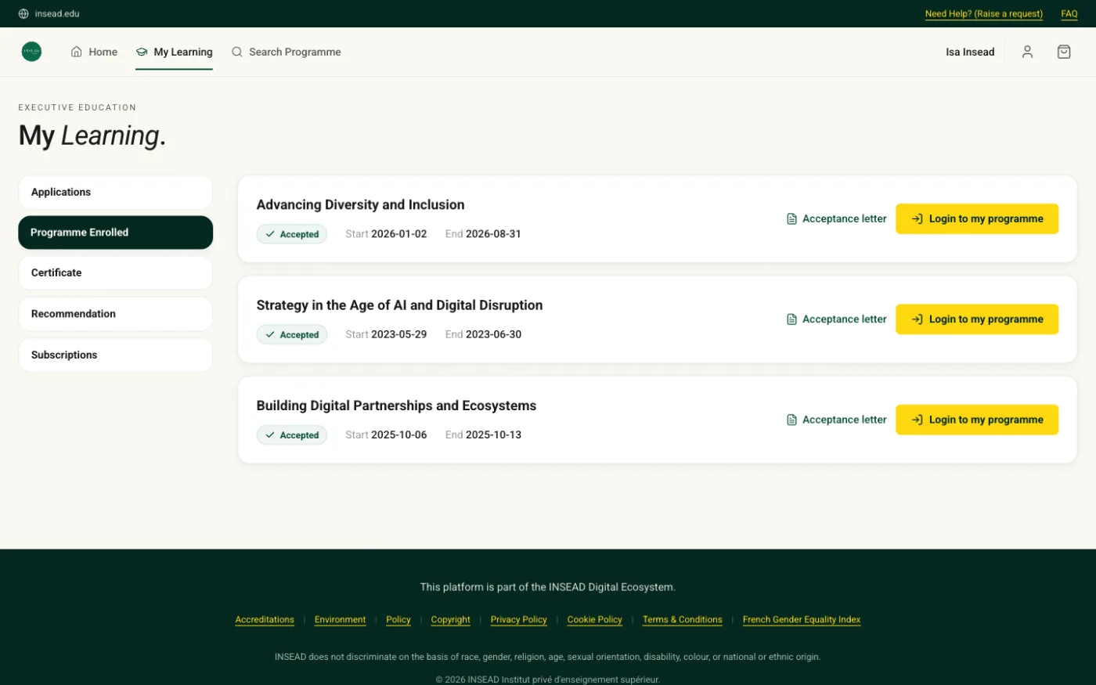Open the user profile icon
This screenshot has width=1096, height=685.
pyautogui.click(x=1027, y=52)
